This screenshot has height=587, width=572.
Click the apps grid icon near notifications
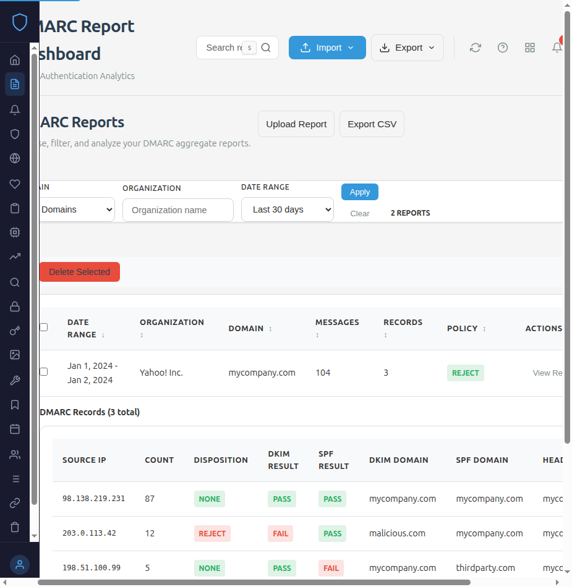(530, 47)
